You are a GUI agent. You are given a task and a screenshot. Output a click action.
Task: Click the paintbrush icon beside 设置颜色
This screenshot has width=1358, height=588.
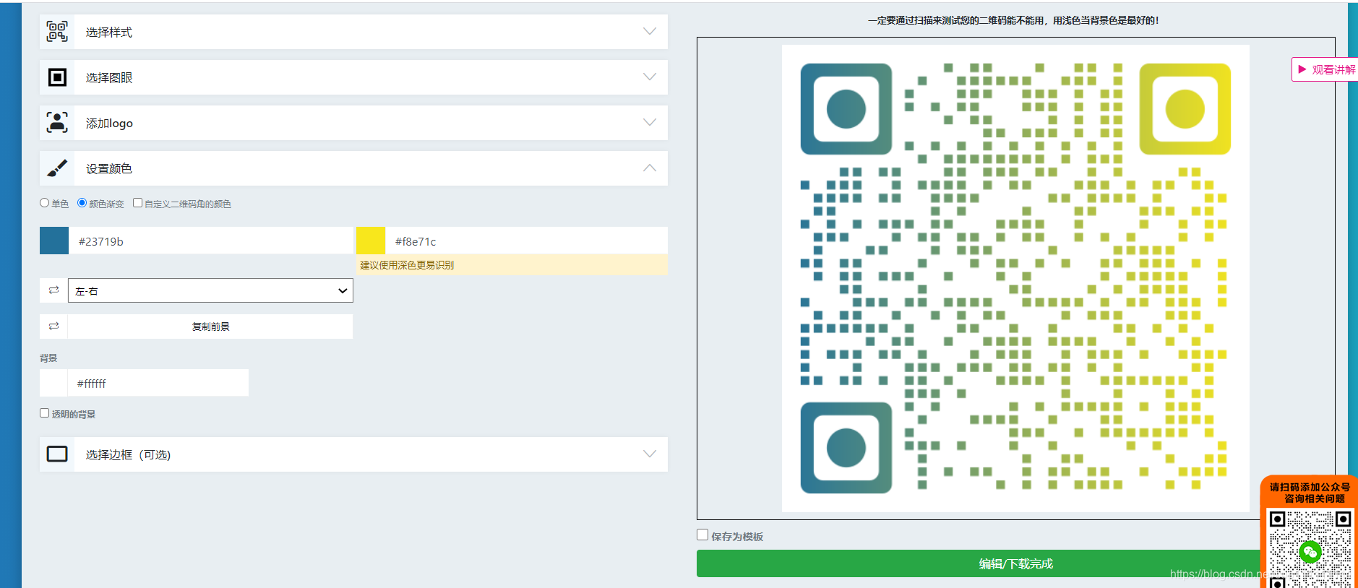coord(57,168)
